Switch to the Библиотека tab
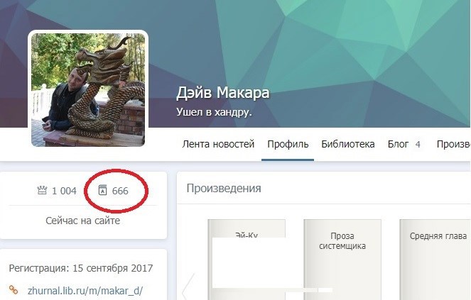 348,144
